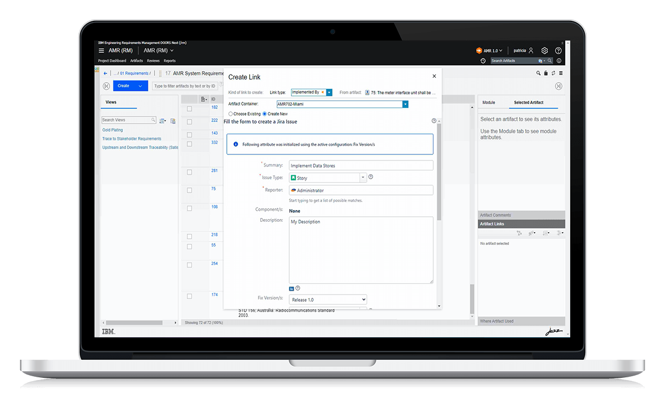Click the module find magnifier icon

(x=538, y=73)
